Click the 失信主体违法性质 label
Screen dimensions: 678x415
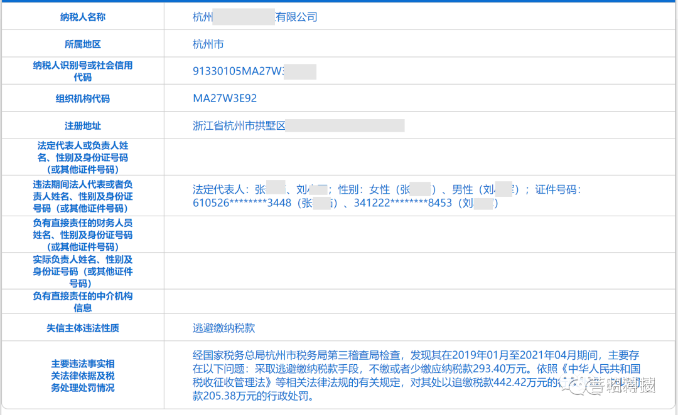(83, 328)
